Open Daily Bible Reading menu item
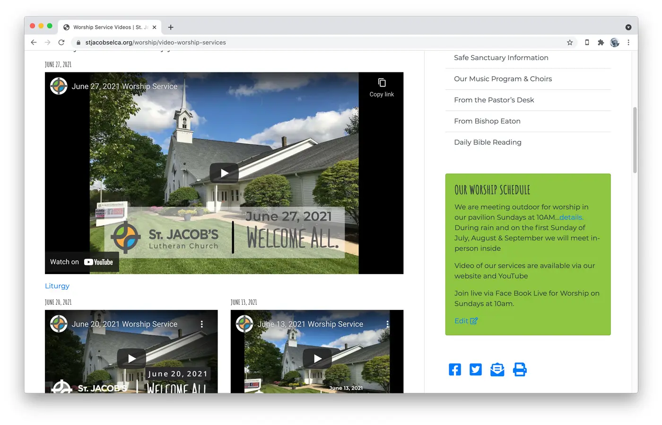The width and height of the screenshot is (662, 425). (x=488, y=142)
